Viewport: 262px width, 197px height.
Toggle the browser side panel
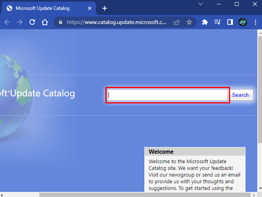click(x=230, y=22)
